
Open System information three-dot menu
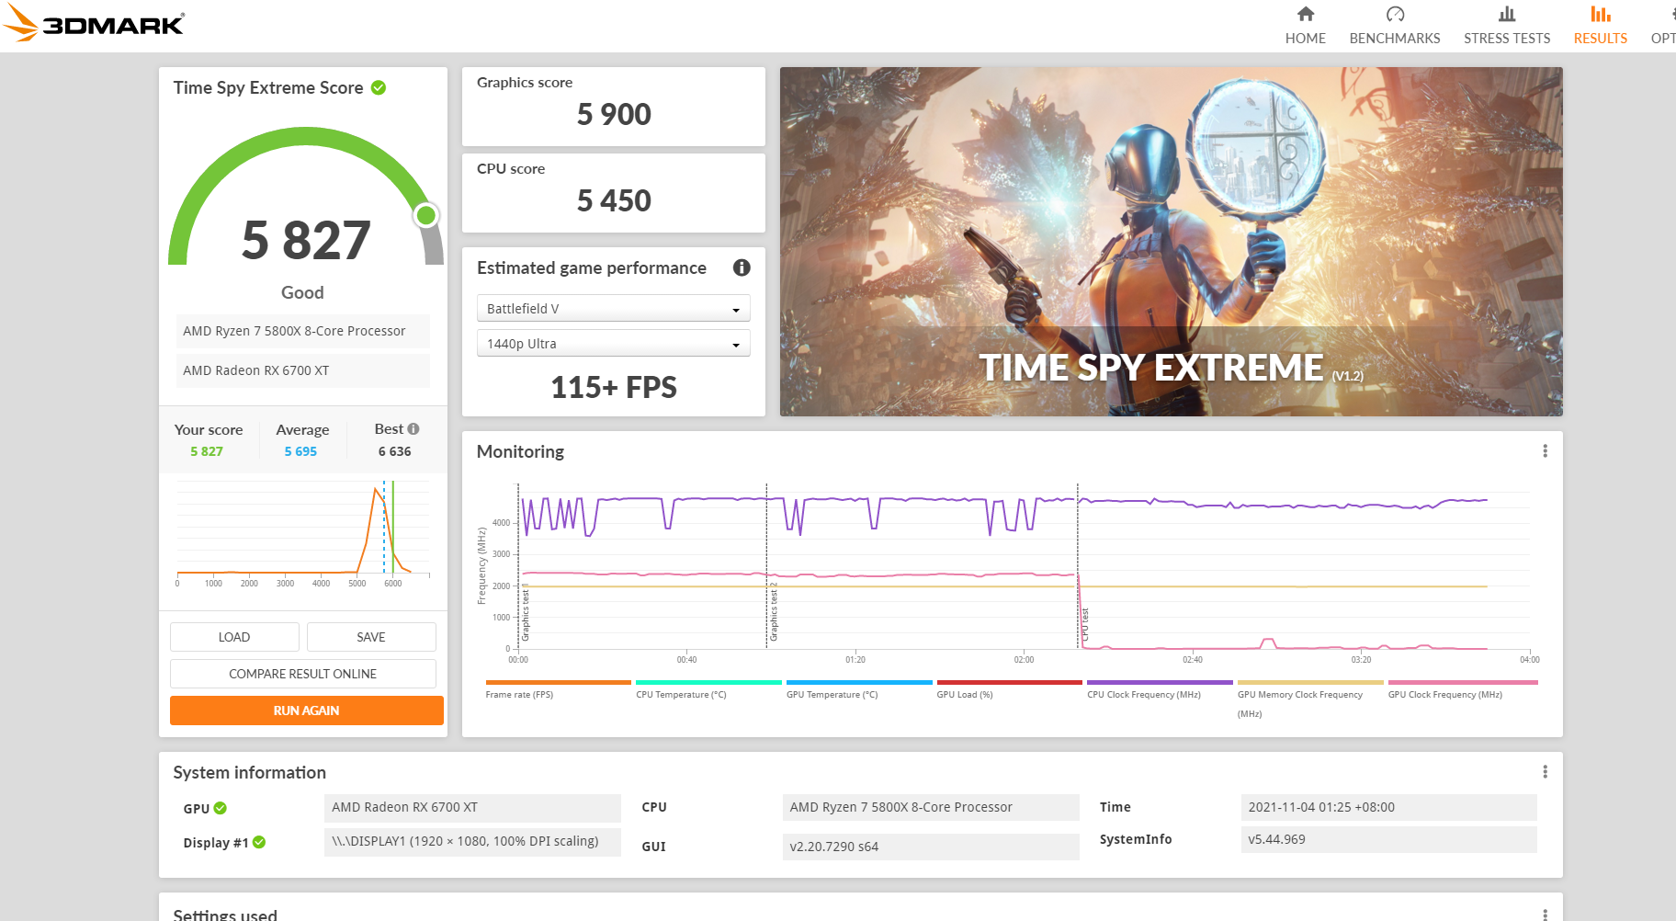coord(1545,772)
